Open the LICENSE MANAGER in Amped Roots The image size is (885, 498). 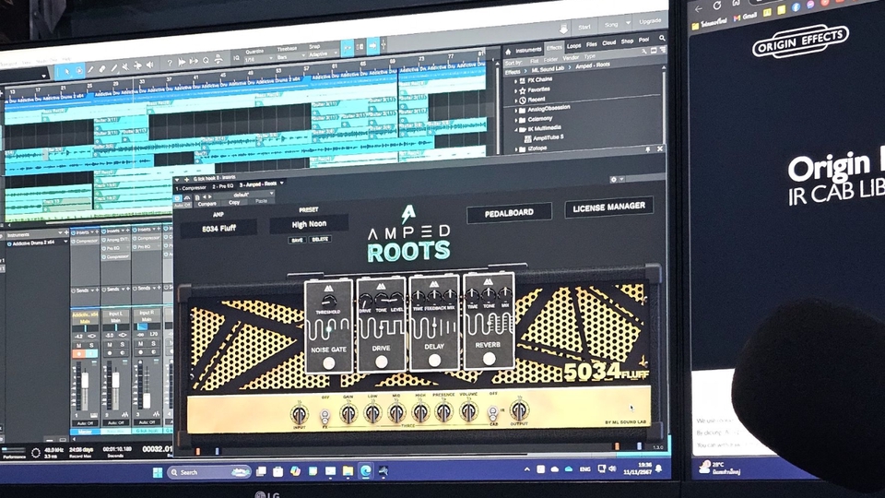point(608,207)
